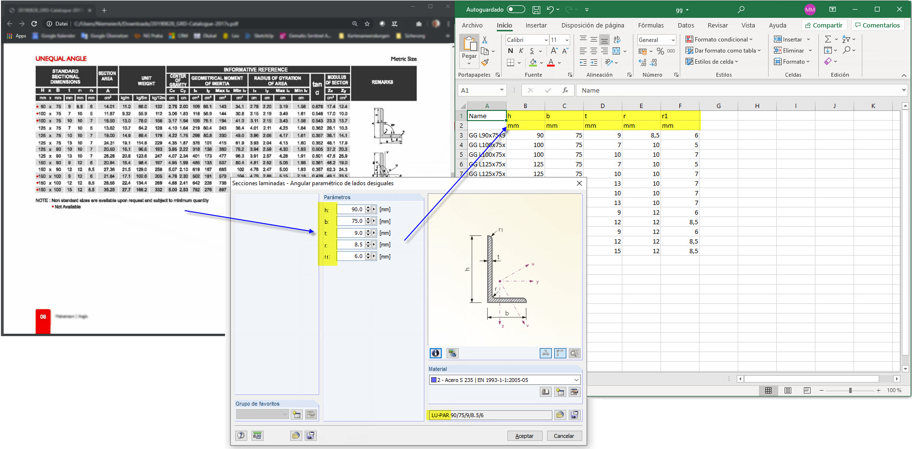This screenshot has height=449, width=912.
Task: Save the section with floppy disk icon beside LU-PAR field
Action: point(575,415)
